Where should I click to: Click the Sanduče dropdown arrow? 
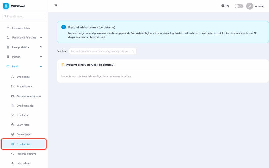tap(133, 51)
